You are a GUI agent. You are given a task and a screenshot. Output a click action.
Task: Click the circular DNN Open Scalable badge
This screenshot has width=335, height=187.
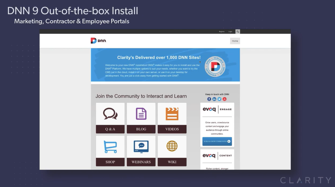coord(215,66)
